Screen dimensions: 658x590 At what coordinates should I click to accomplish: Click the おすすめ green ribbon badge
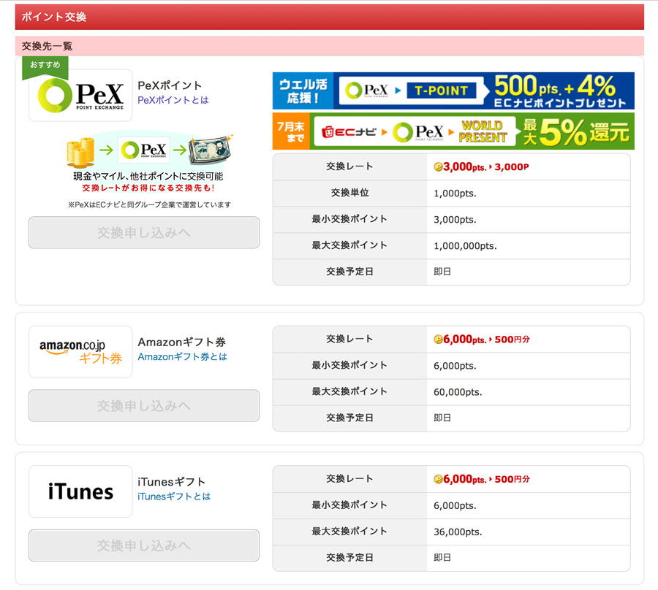45,66
